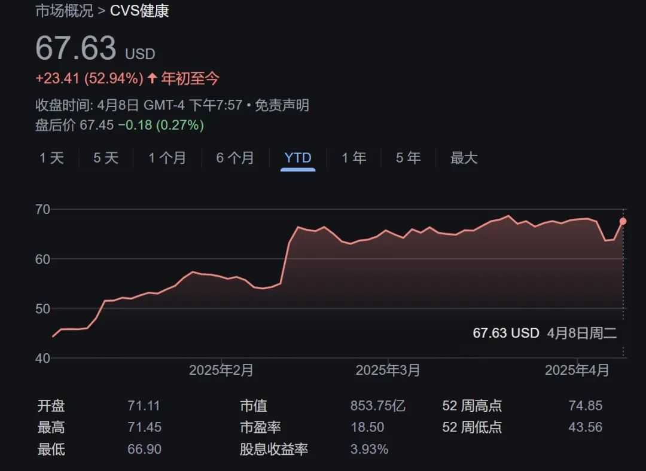Click the 67.63 USD 4月8日周二 tooltip

pos(545,333)
